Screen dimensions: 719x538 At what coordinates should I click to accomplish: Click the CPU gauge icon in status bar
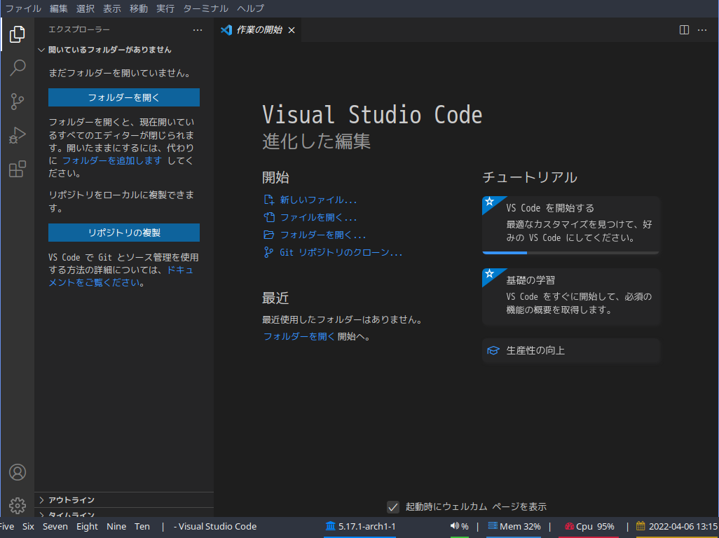click(570, 526)
